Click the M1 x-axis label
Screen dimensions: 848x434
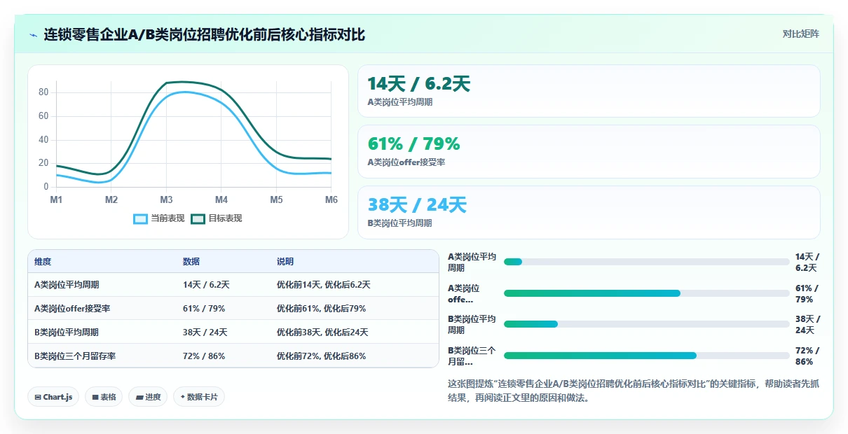click(x=56, y=200)
